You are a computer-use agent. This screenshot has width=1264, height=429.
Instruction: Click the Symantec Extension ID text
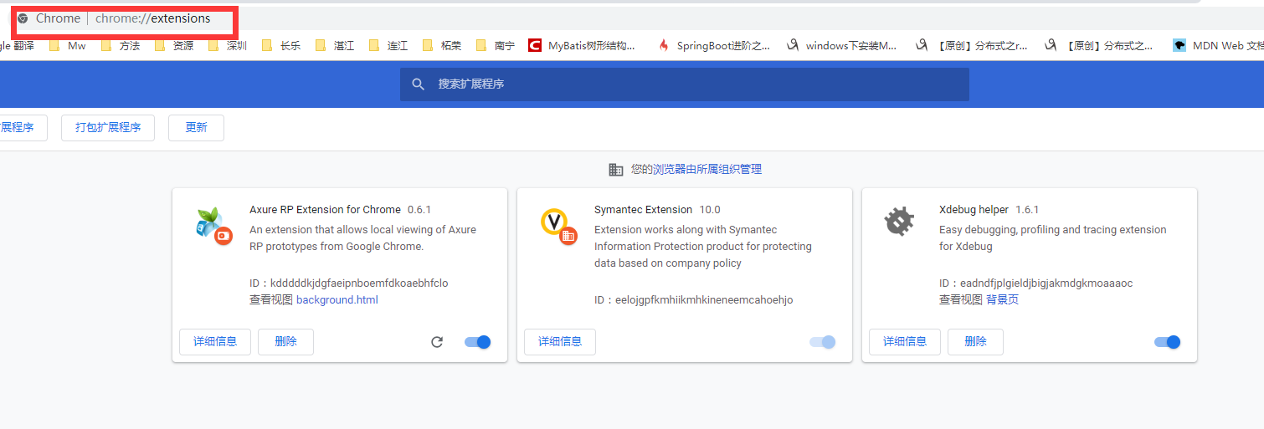pos(694,300)
